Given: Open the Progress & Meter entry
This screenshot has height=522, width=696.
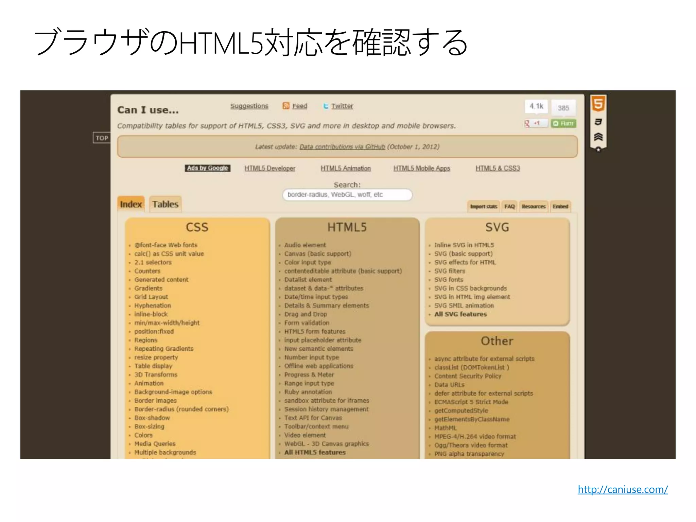Looking at the screenshot, I should click(x=309, y=375).
